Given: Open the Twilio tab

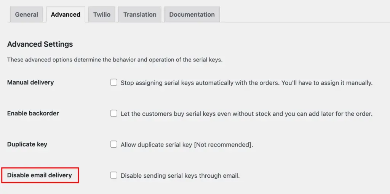Looking at the screenshot, I should point(102,15).
